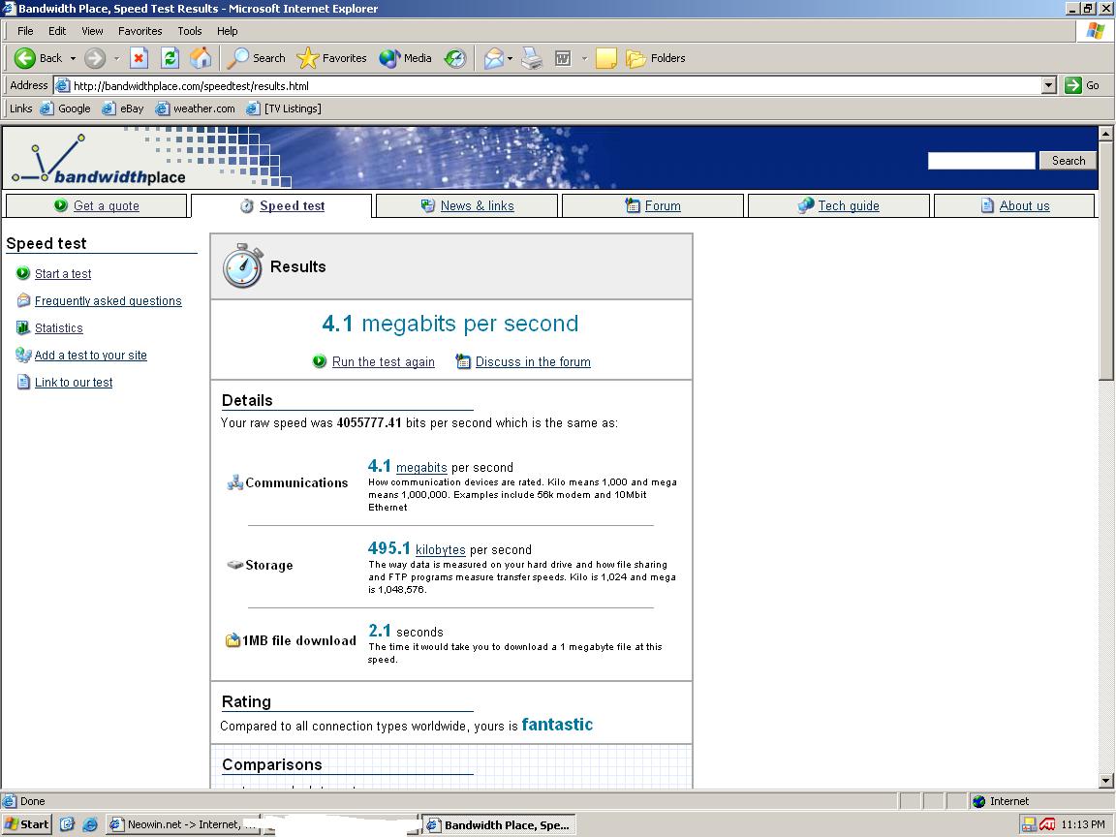Open Discuss in the forum link
1116x837 pixels.
533,361
